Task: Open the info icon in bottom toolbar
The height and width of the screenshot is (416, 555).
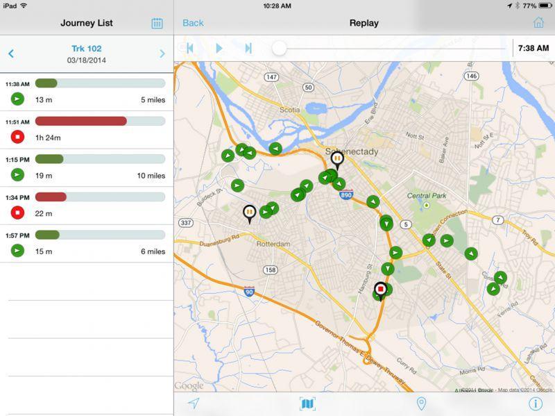Action: pyautogui.click(x=535, y=403)
